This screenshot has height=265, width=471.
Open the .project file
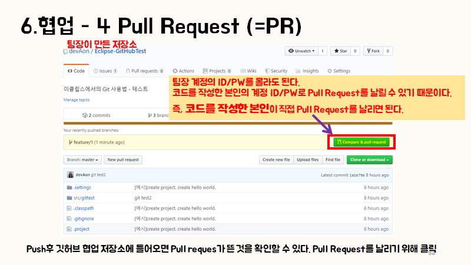[x=81, y=229]
